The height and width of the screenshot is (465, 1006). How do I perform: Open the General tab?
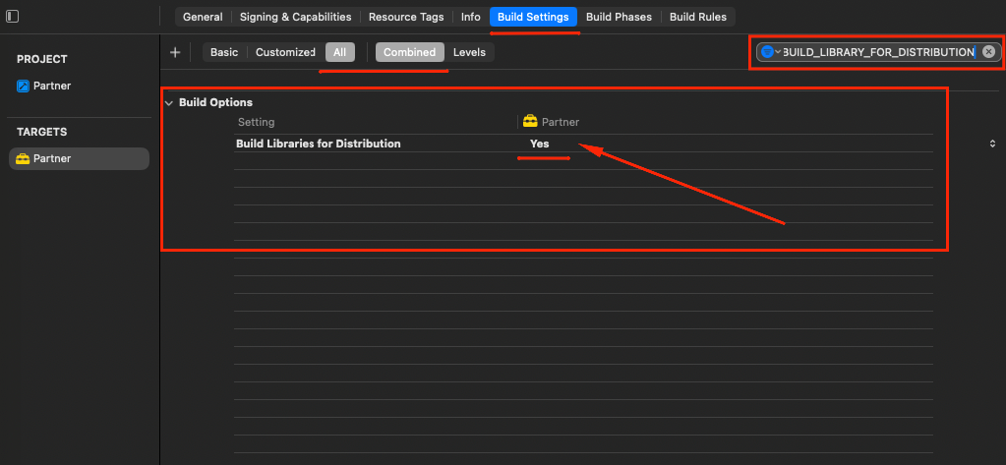203,17
